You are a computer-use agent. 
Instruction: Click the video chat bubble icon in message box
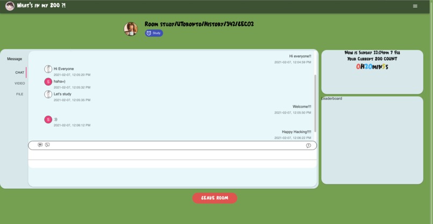pyautogui.click(x=40, y=145)
